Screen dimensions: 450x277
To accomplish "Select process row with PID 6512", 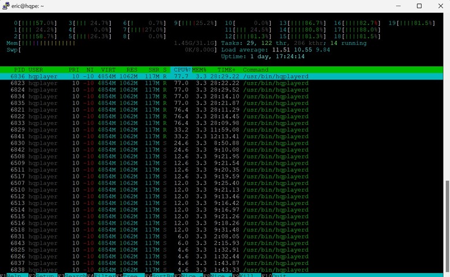I will pos(222,196).
